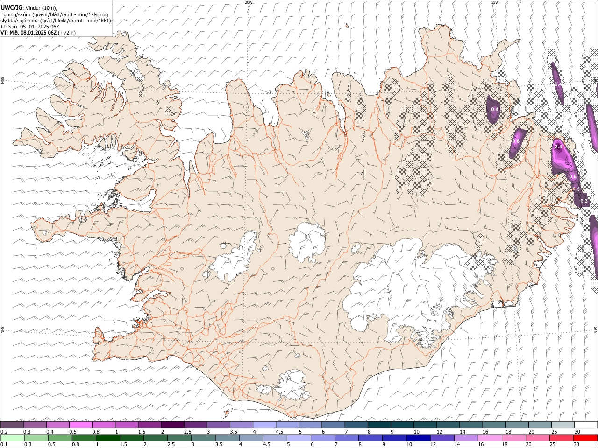598x448 pixels.
Task: Click the bright pink upper swatch between 0.5 and 0.8
Action: (x=81, y=425)
